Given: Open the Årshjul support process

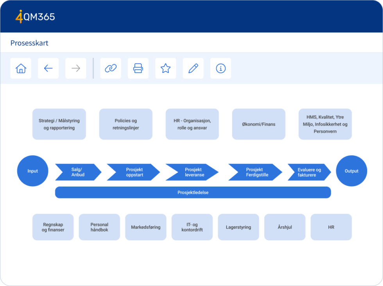Looking at the screenshot, I should [285, 227].
